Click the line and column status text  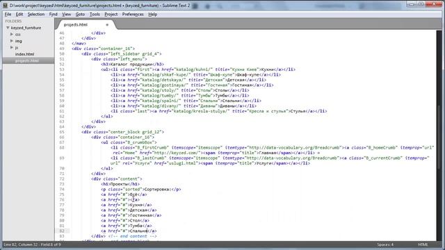[x=32, y=244]
